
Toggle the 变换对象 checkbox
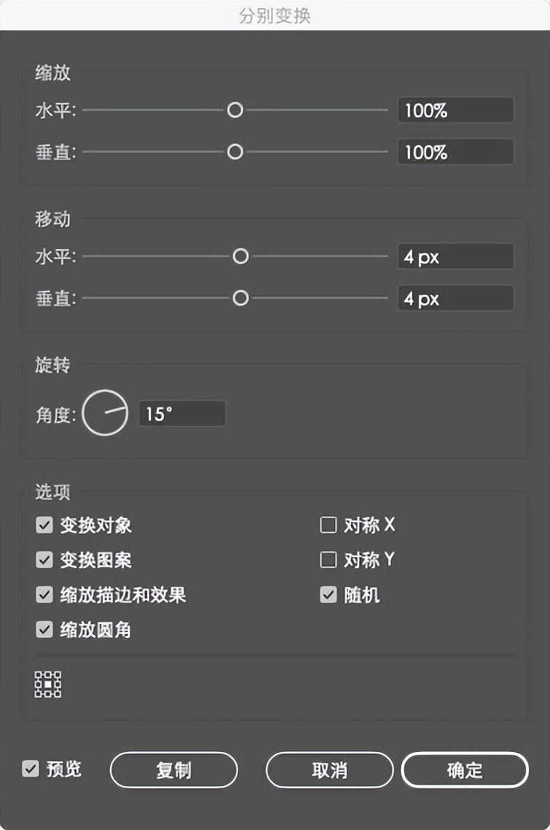tap(45, 525)
